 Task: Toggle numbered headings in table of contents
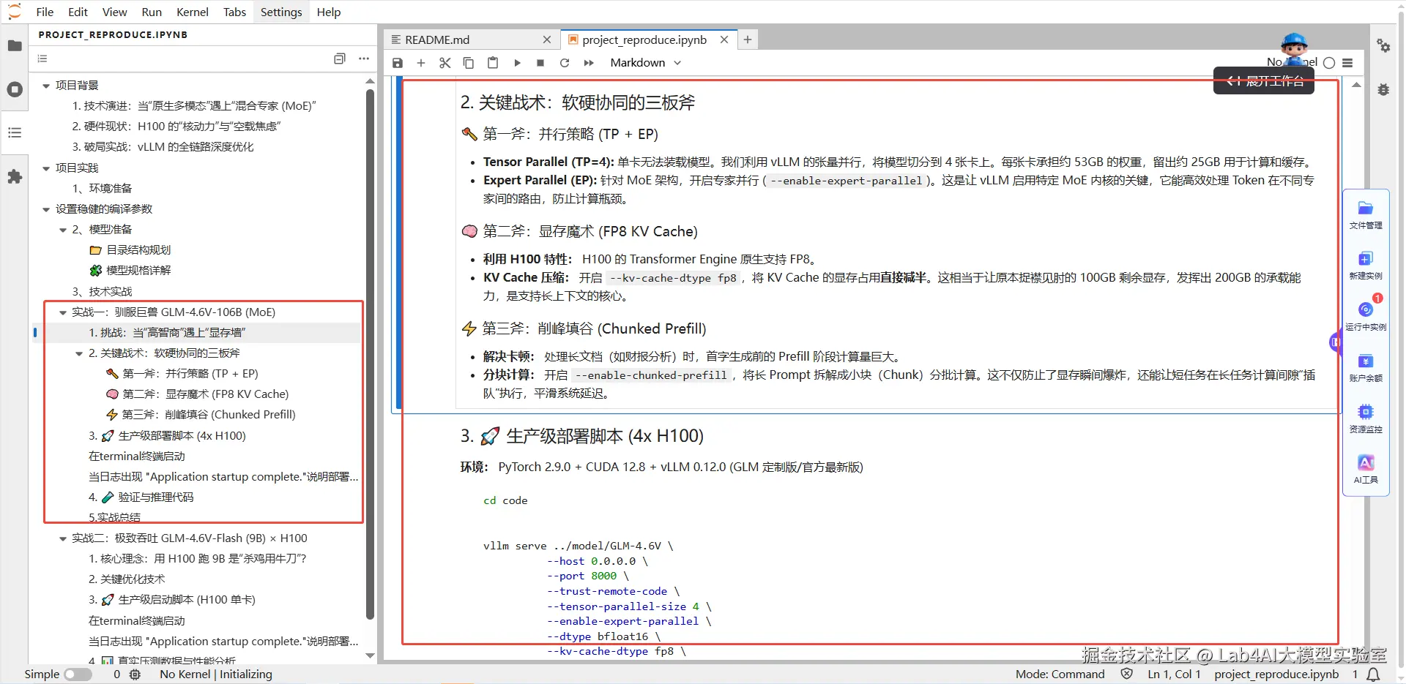pos(42,59)
